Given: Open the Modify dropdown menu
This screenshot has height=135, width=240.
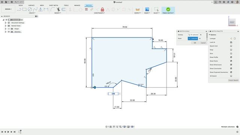Looking at the screenshot, I should pyautogui.click(x=58, y=13).
